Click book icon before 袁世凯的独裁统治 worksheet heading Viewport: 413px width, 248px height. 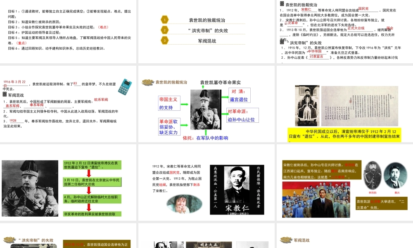click(282, 4)
